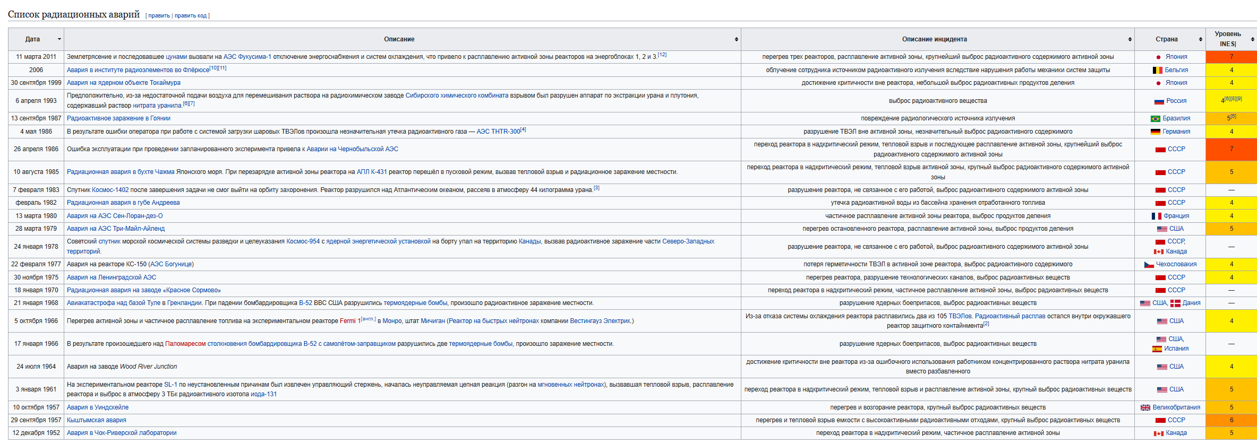Open АЭС THTR-300 link
This screenshot has width=1257, height=444.
498,132
